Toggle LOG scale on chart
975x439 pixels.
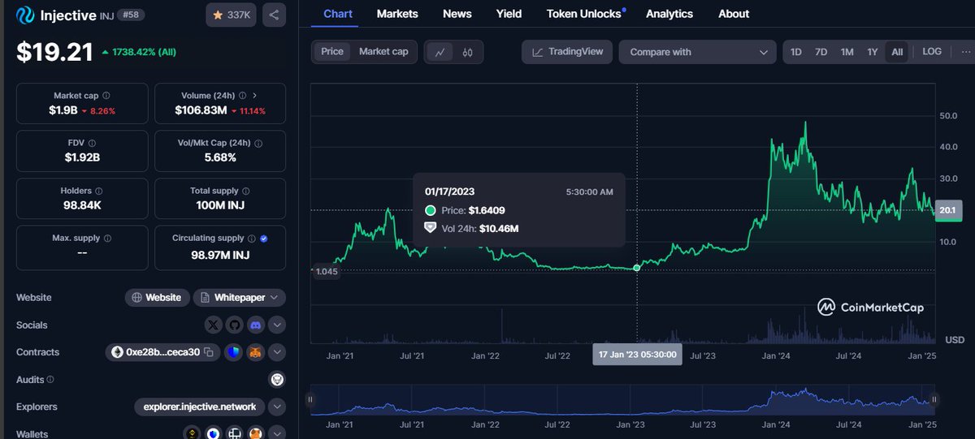coord(932,52)
